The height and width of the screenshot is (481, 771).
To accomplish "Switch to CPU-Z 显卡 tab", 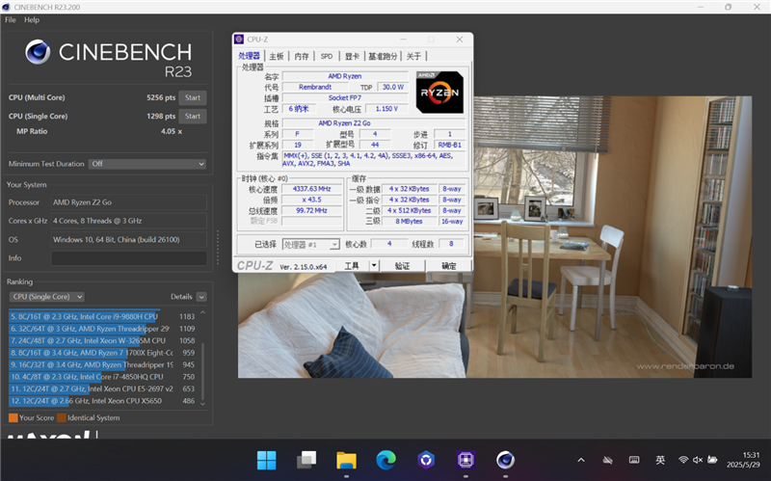I will tap(352, 56).
